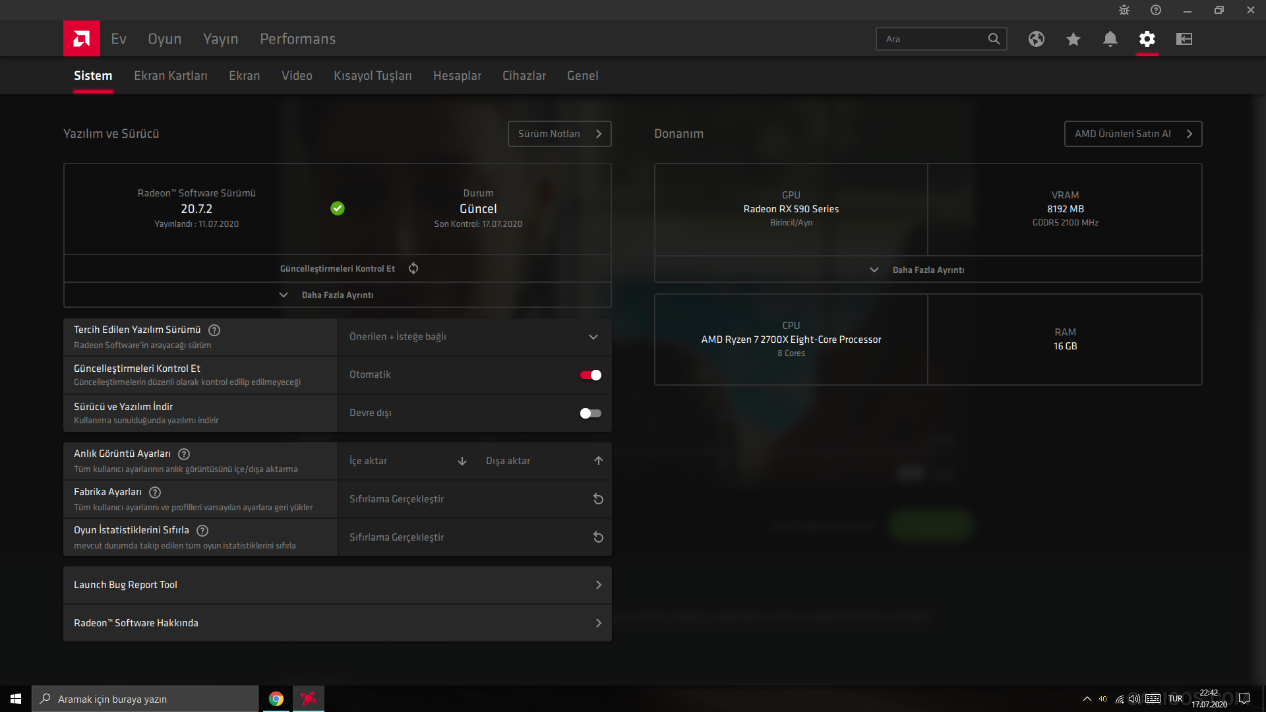Open the help question mark icon
Screen dimensions: 1266x712
1156,10
